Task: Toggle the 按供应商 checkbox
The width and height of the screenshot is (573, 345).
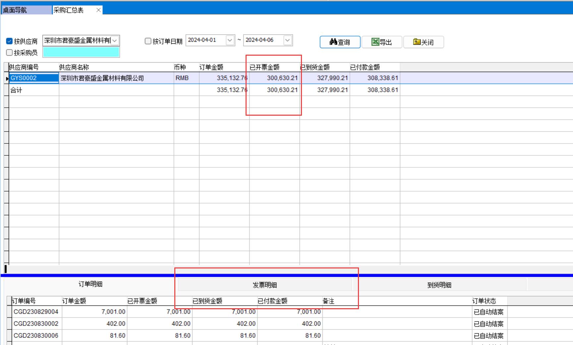Action: click(9, 41)
